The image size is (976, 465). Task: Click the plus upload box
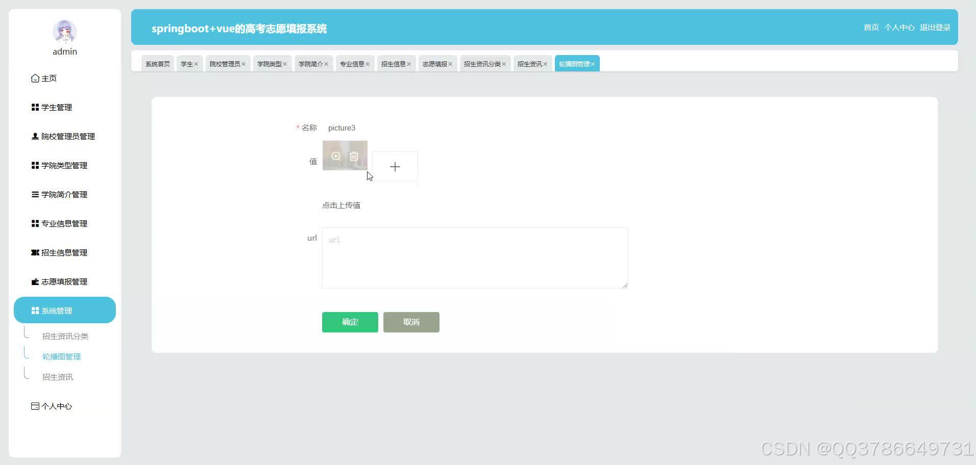395,166
